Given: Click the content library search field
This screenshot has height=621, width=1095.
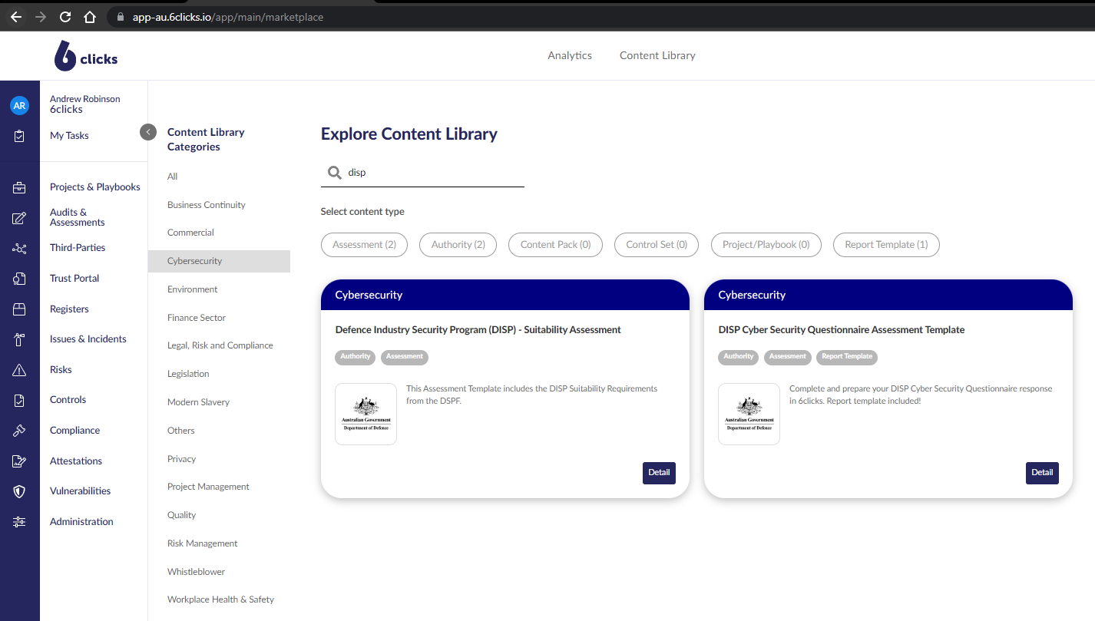Looking at the screenshot, I should 430,173.
